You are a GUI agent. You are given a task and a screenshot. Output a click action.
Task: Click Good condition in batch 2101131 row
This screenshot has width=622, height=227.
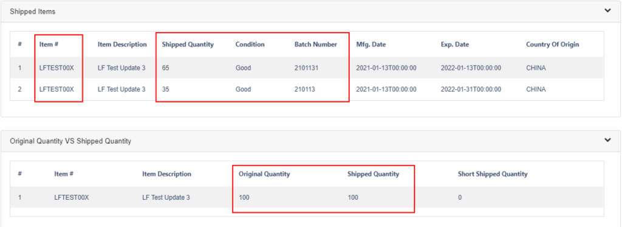coord(243,68)
